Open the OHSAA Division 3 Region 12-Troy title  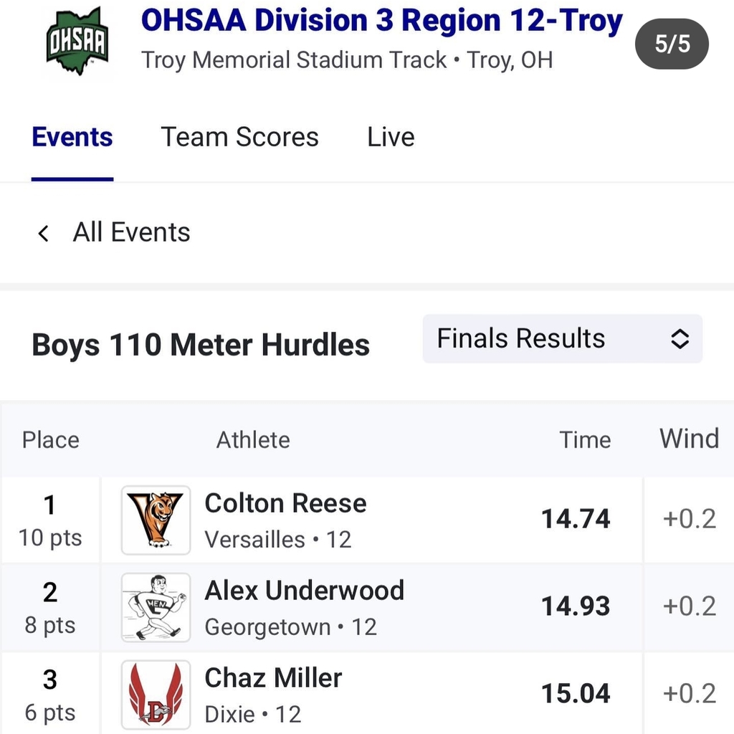tap(382, 21)
